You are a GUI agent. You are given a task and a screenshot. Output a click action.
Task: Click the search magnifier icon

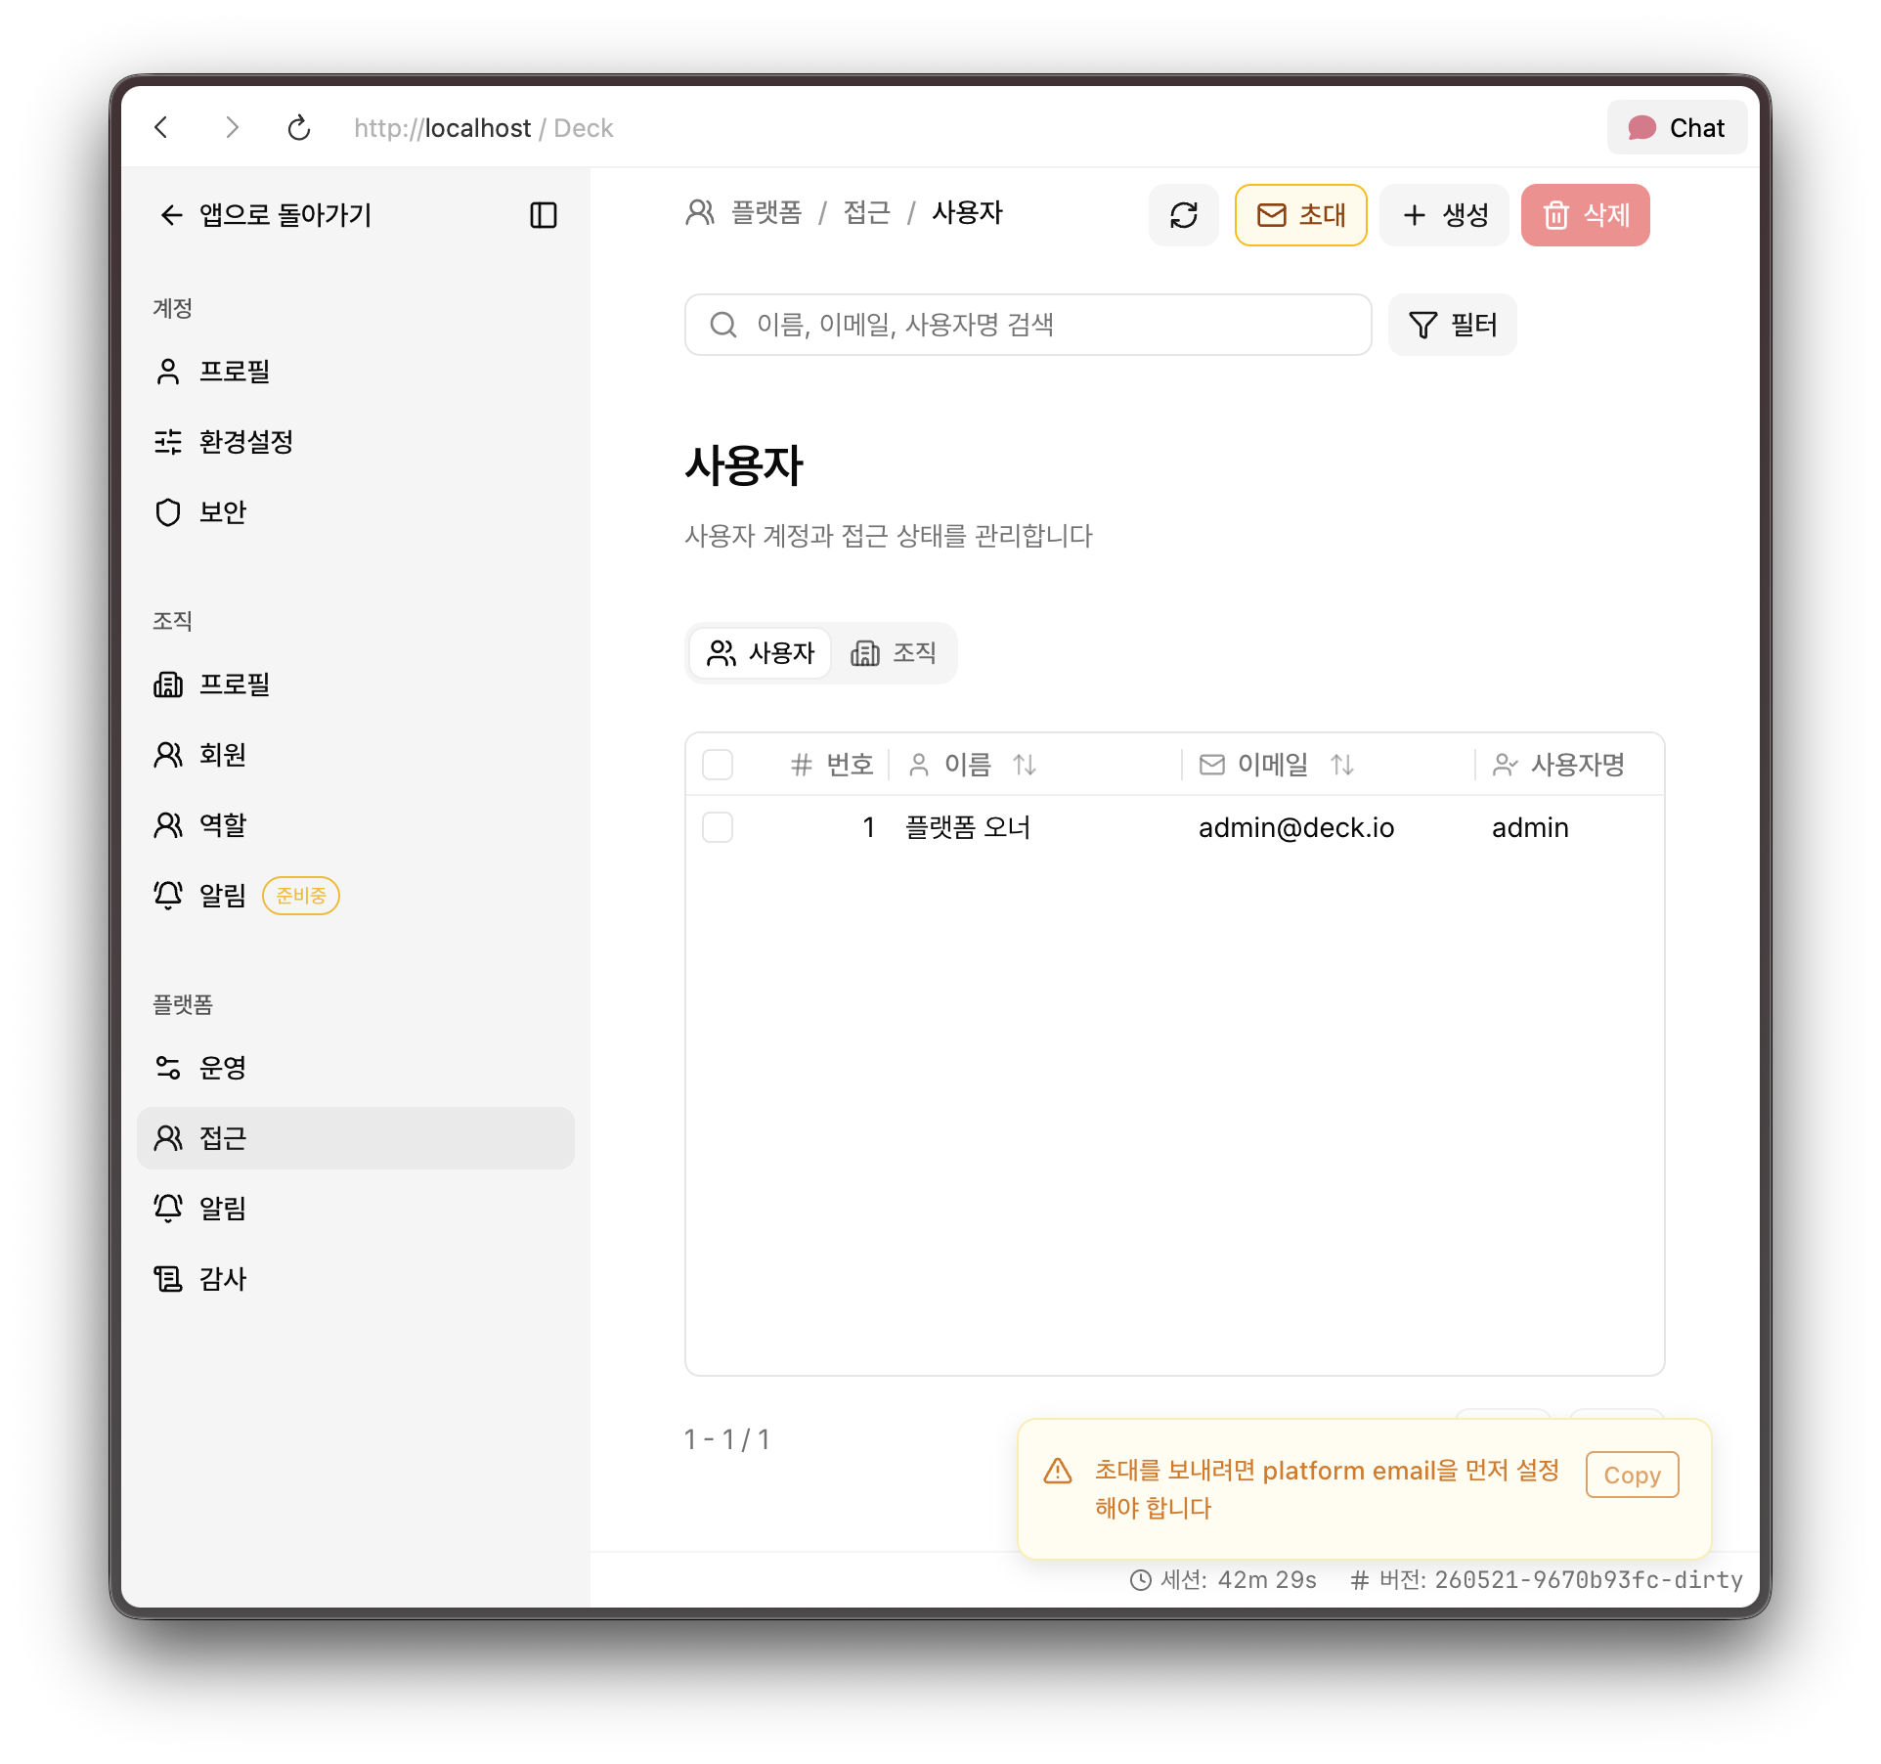pyautogui.click(x=723, y=325)
